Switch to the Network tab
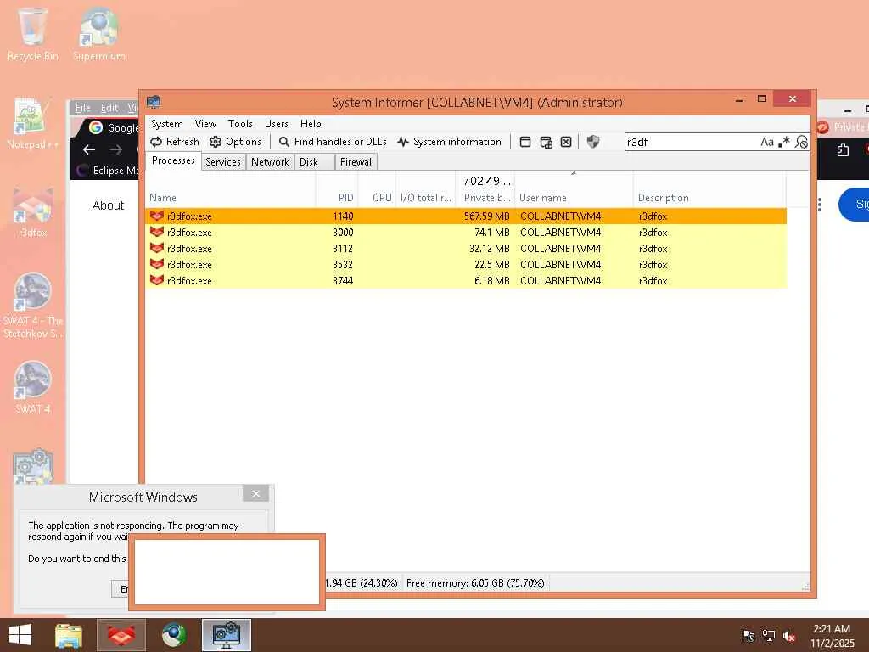 (270, 162)
